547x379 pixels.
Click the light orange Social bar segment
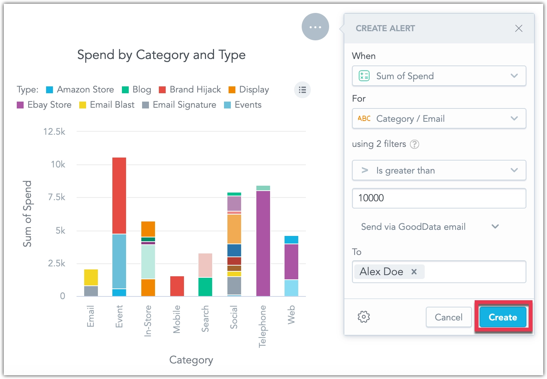point(234,229)
